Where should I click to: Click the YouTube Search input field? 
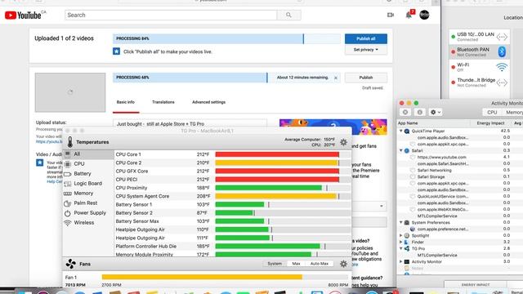pos(171,15)
